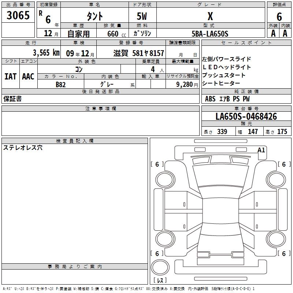Click the overall evaluation score 6
The height and width of the screenshot is (293, 293).
point(279,16)
